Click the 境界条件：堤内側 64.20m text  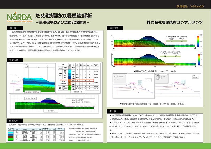coord(83,129)
